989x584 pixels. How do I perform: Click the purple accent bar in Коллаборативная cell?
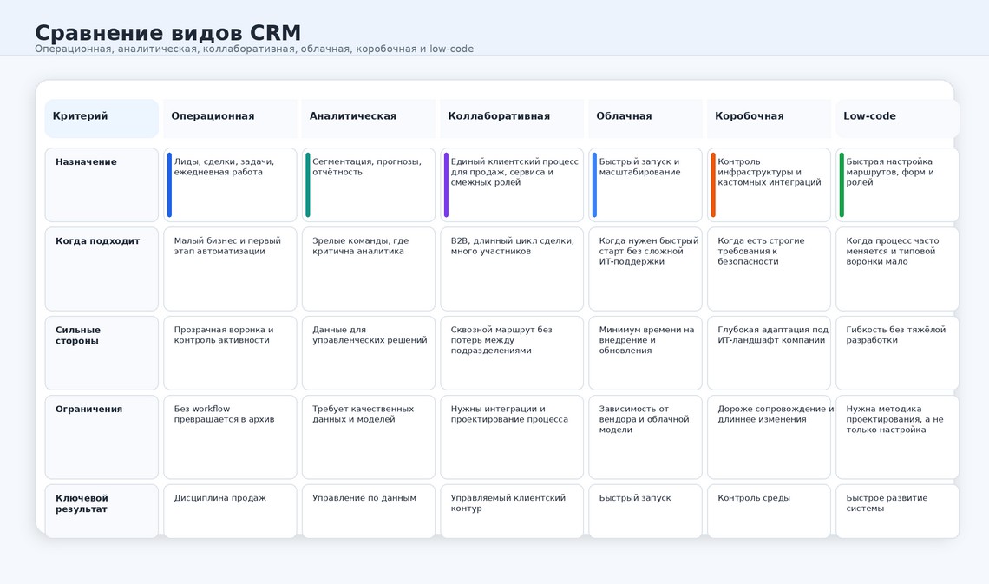[446, 185]
